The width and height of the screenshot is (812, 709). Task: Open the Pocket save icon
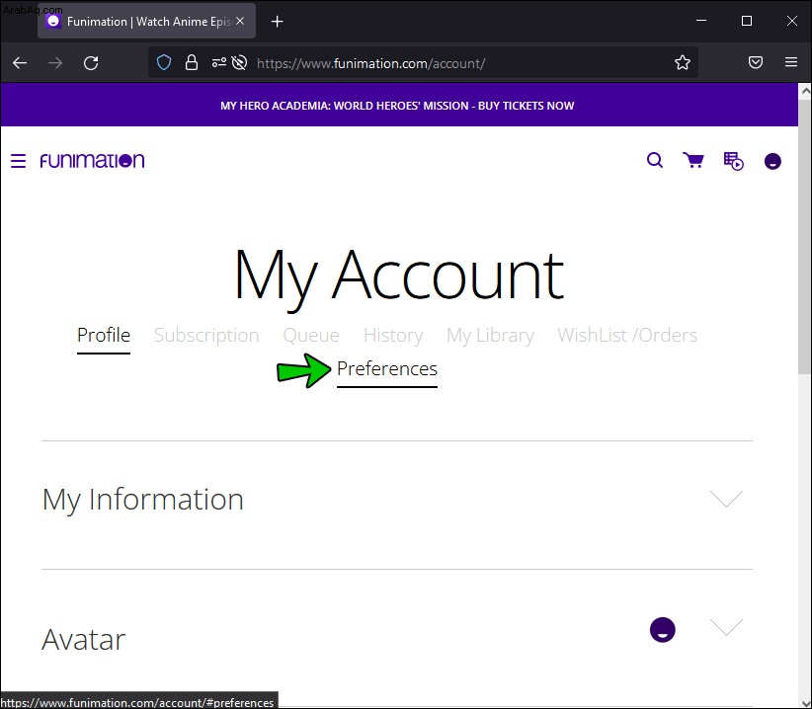click(756, 62)
